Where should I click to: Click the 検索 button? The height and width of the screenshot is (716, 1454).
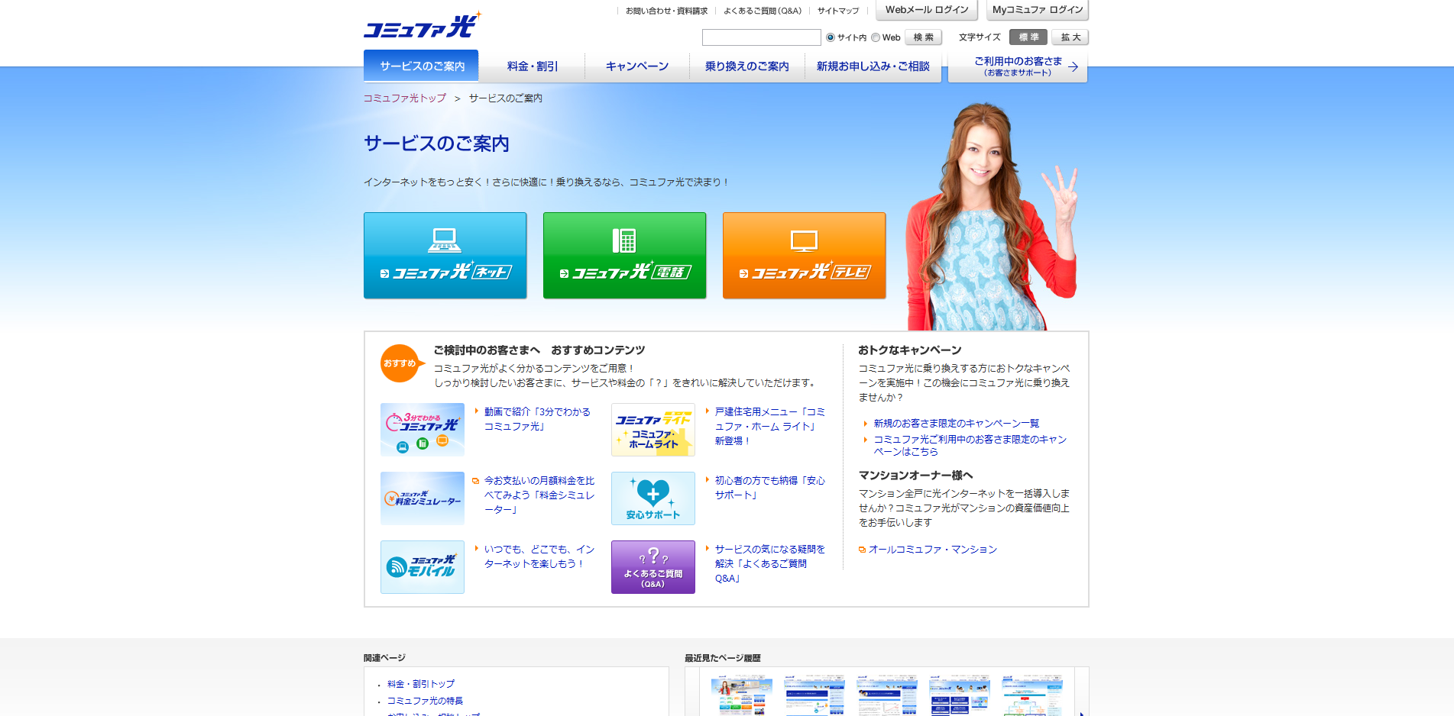[x=924, y=37]
